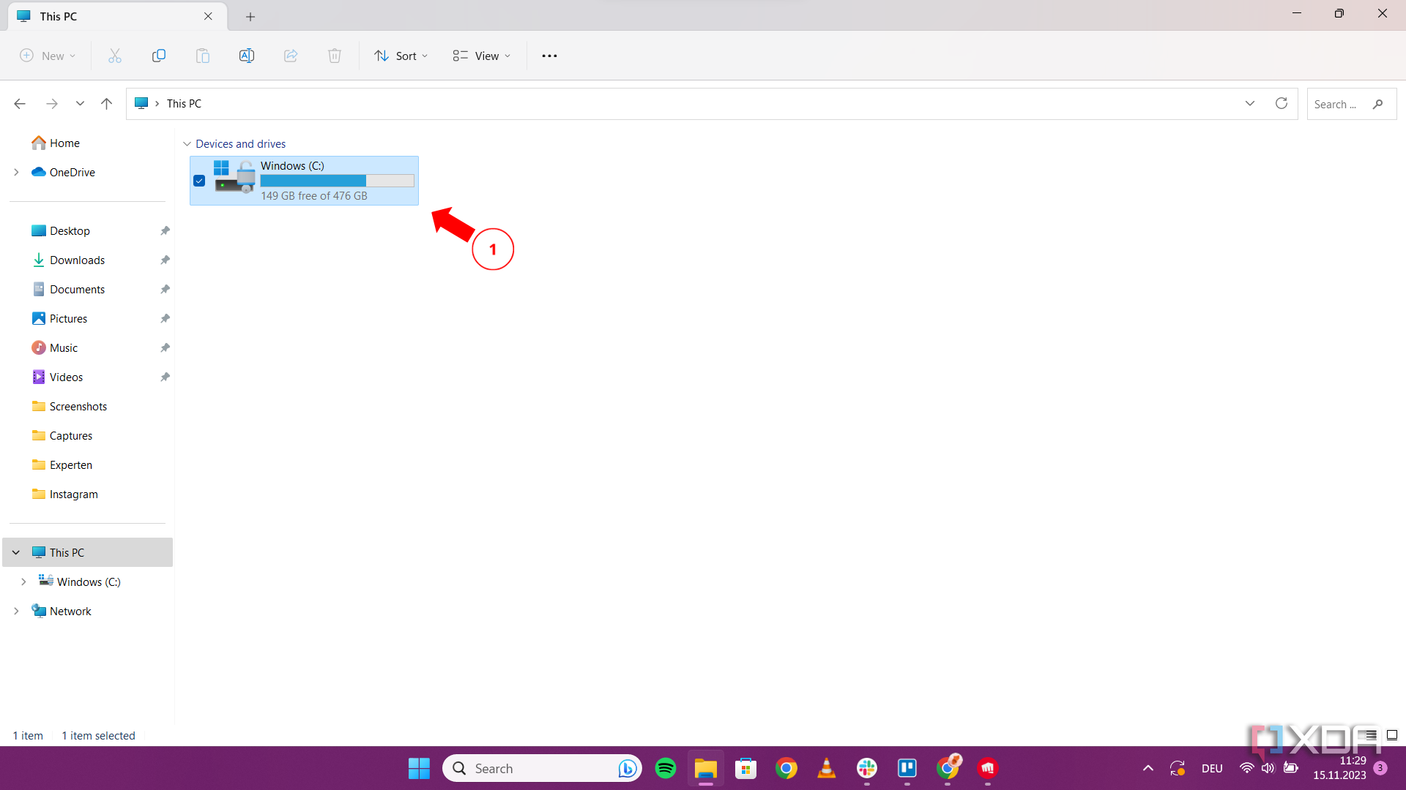The height and width of the screenshot is (790, 1406).
Task: Show hidden system tray icons
Action: 1148,768
